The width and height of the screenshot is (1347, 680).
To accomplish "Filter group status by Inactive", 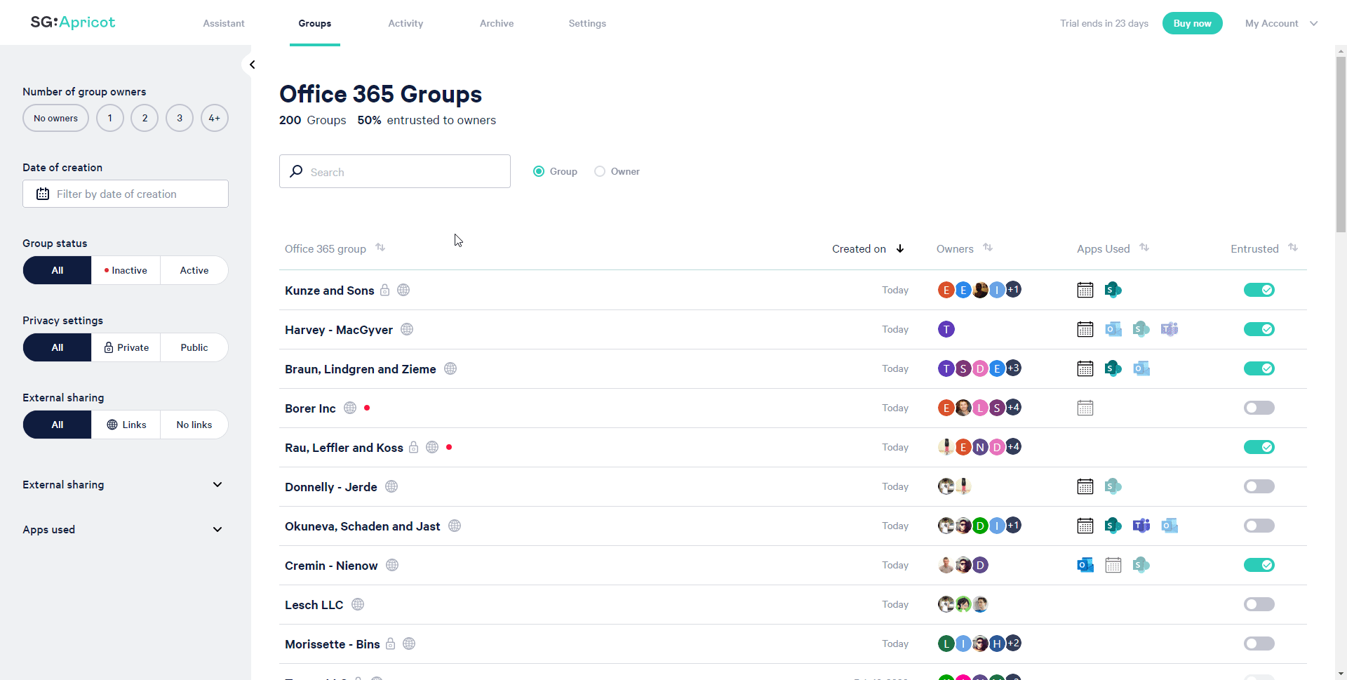I will point(126,270).
